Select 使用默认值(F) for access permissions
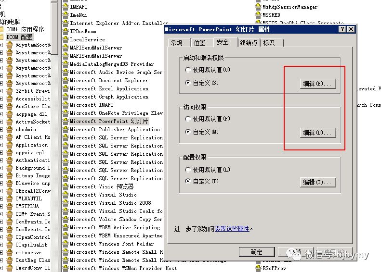Screen dimensions: 381x272 coord(187,119)
